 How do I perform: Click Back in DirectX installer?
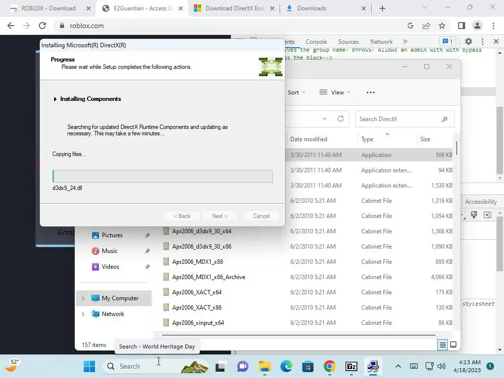[182, 216]
